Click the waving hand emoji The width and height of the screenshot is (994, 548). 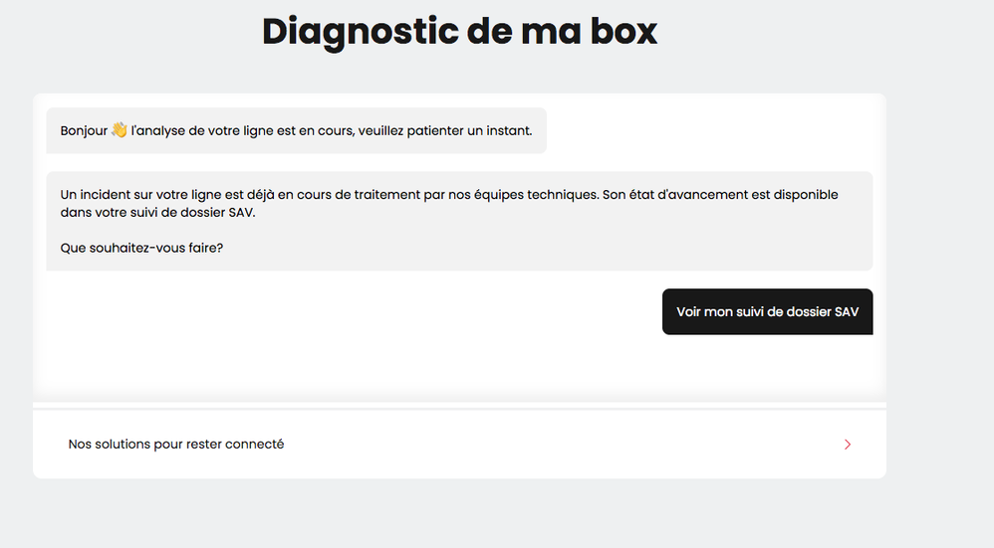(x=120, y=130)
